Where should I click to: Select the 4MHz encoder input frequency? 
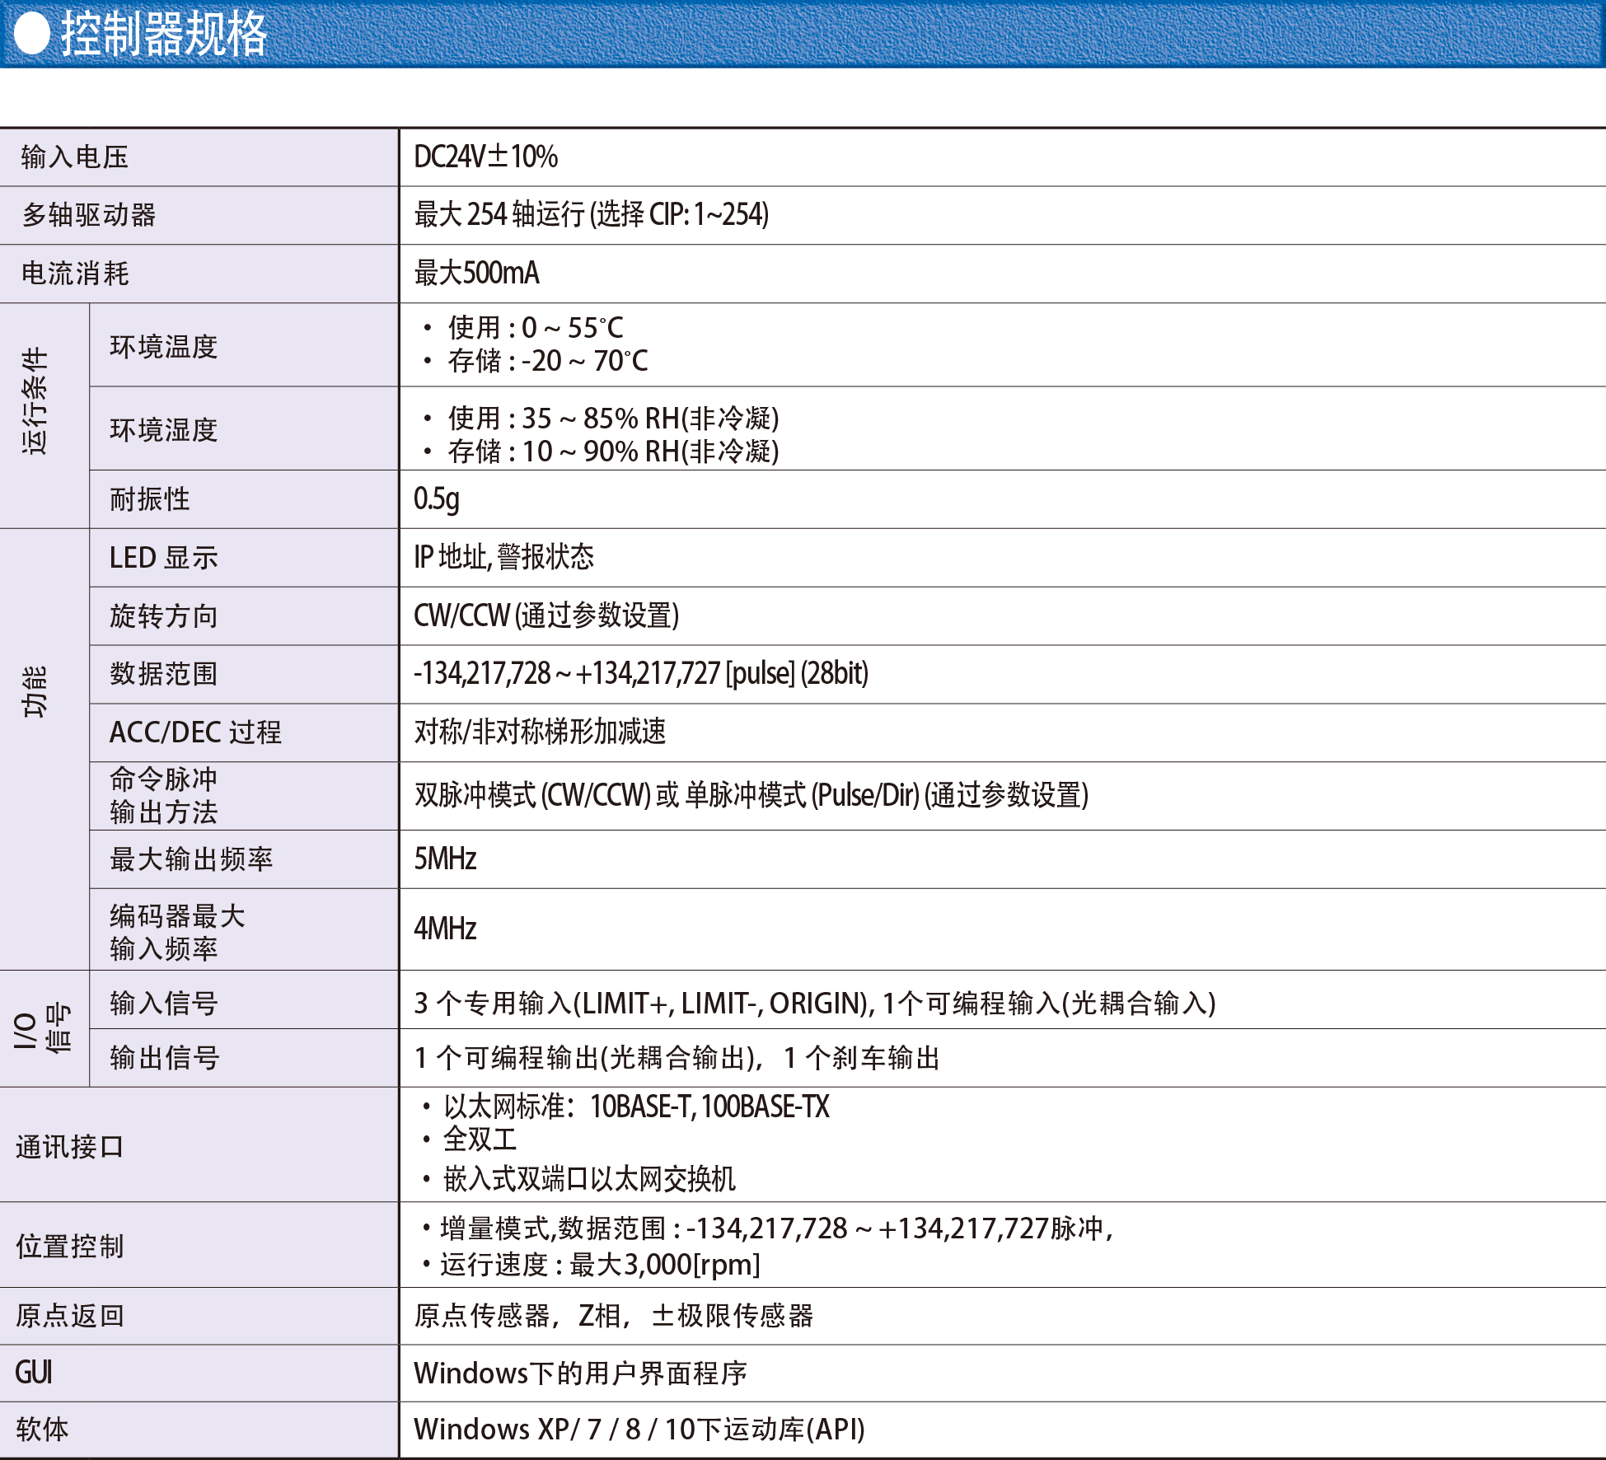pos(445,929)
